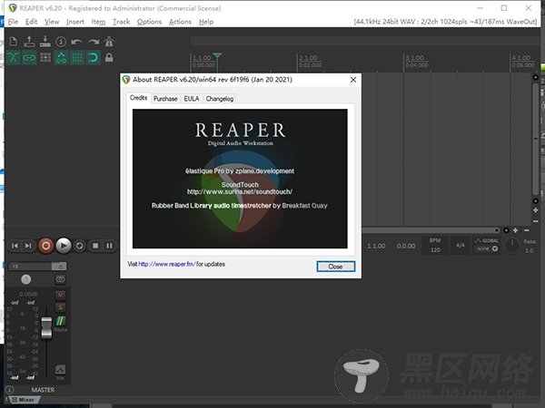Zoom in vertically with plus button
Viewport: 545px width, 408px height.
point(536,210)
